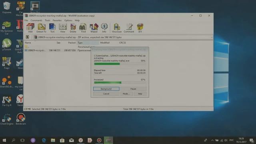The width and height of the screenshot is (256, 144).
Task: Select the 200429-rossiyski file row
Action: point(58,50)
